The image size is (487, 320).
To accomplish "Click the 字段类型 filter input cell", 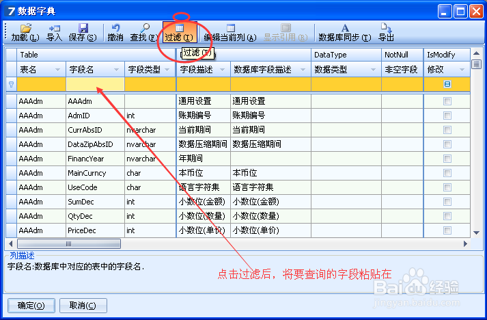I will pos(150,84).
